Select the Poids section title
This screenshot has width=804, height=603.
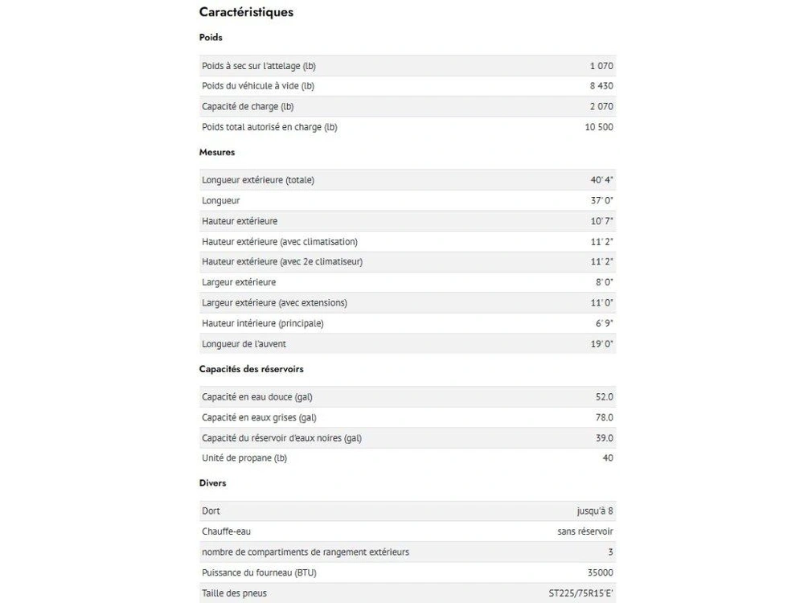(211, 38)
